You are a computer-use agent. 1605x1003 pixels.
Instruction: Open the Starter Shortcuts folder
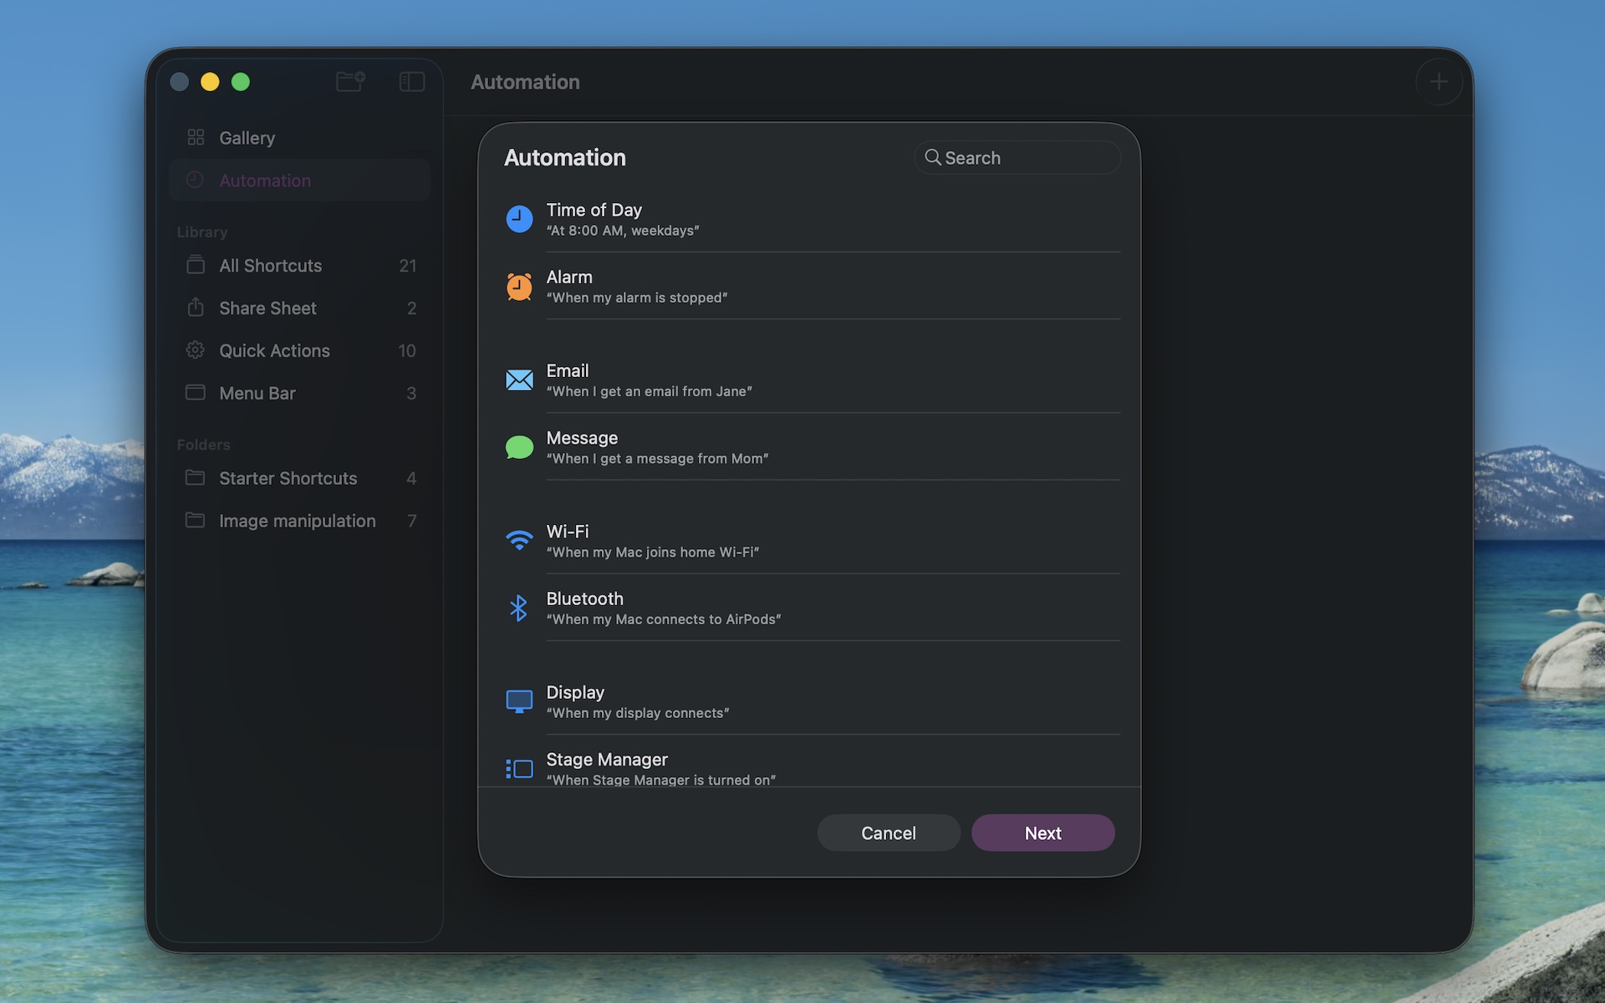tap(299, 478)
